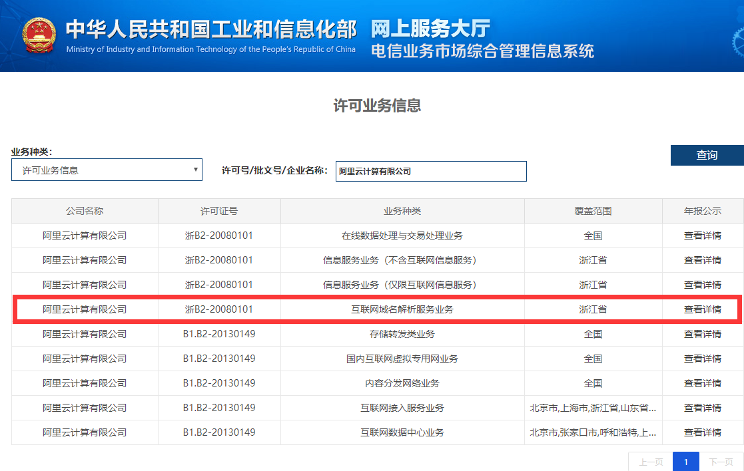Click the 年报公示 column header
Image resolution: width=744 pixels, height=471 pixels.
(x=702, y=211)
